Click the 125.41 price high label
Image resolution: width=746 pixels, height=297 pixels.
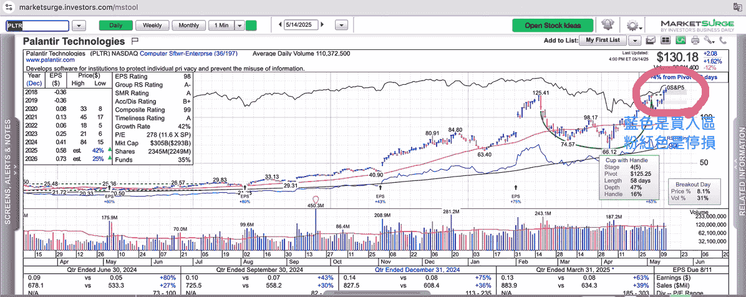540,92
